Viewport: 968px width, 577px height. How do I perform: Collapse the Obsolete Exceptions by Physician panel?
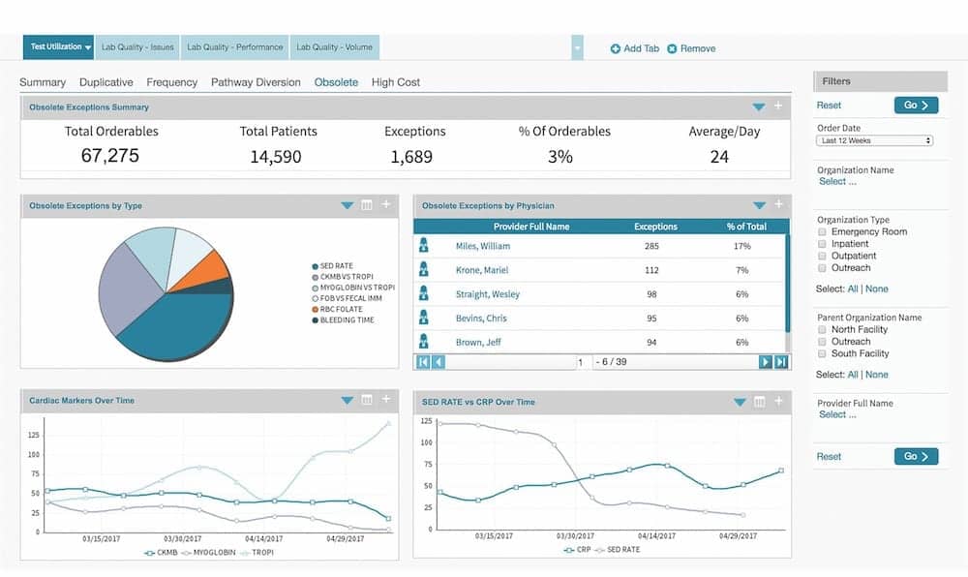(759, 205)
